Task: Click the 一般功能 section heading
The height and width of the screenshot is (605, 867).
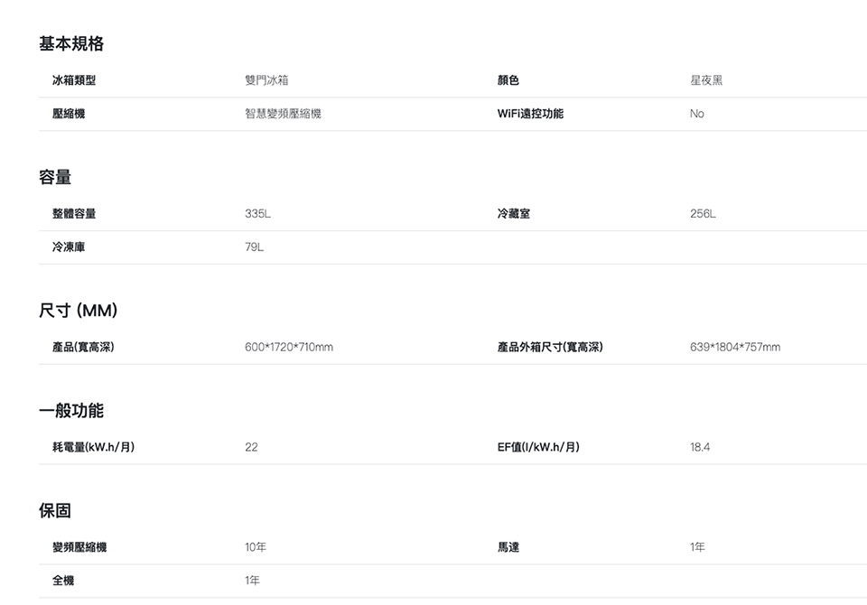Action: tap(70, 411)
